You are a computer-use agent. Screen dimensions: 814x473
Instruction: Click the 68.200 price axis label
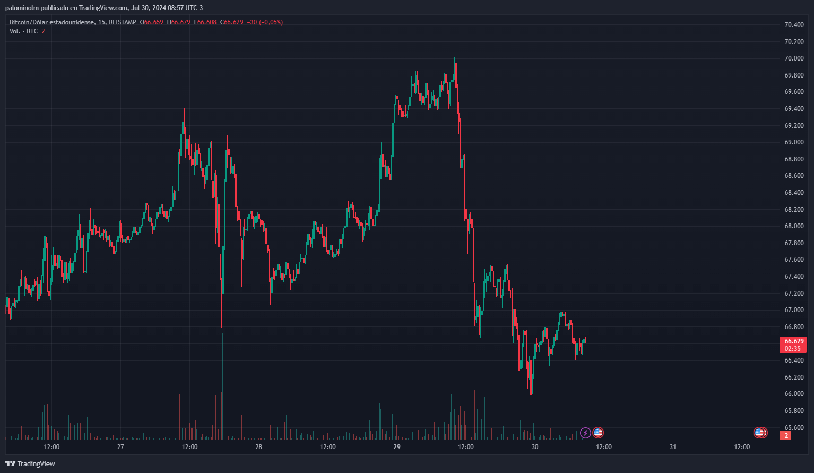point(794,210)
